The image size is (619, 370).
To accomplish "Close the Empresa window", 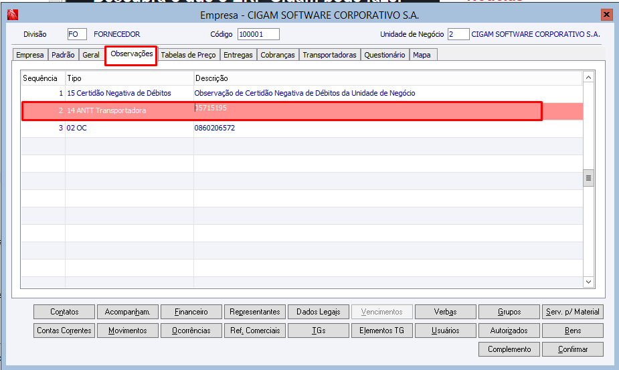I will pos(606,15).
